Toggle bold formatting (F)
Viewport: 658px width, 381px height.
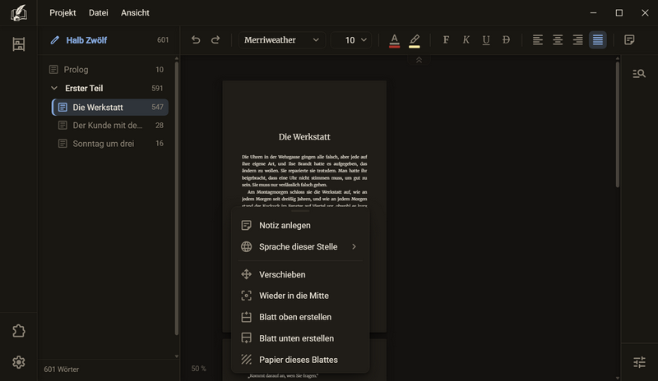[446, 39]
